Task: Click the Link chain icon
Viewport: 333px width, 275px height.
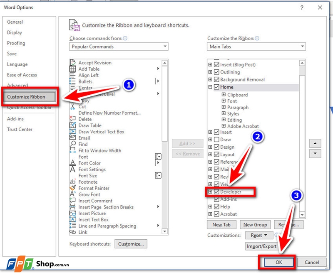Action: coord(72,232)
